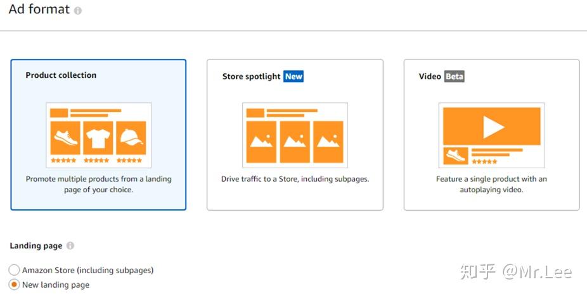Viewport: 587px width, 296px height.
Task: Click the New badge beside Store spotlight
Action: tap(293, 77)
